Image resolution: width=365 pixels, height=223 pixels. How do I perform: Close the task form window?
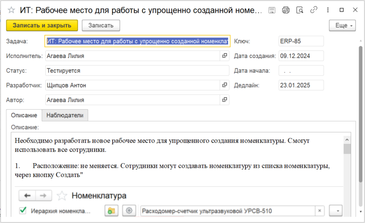click(355, 10)
